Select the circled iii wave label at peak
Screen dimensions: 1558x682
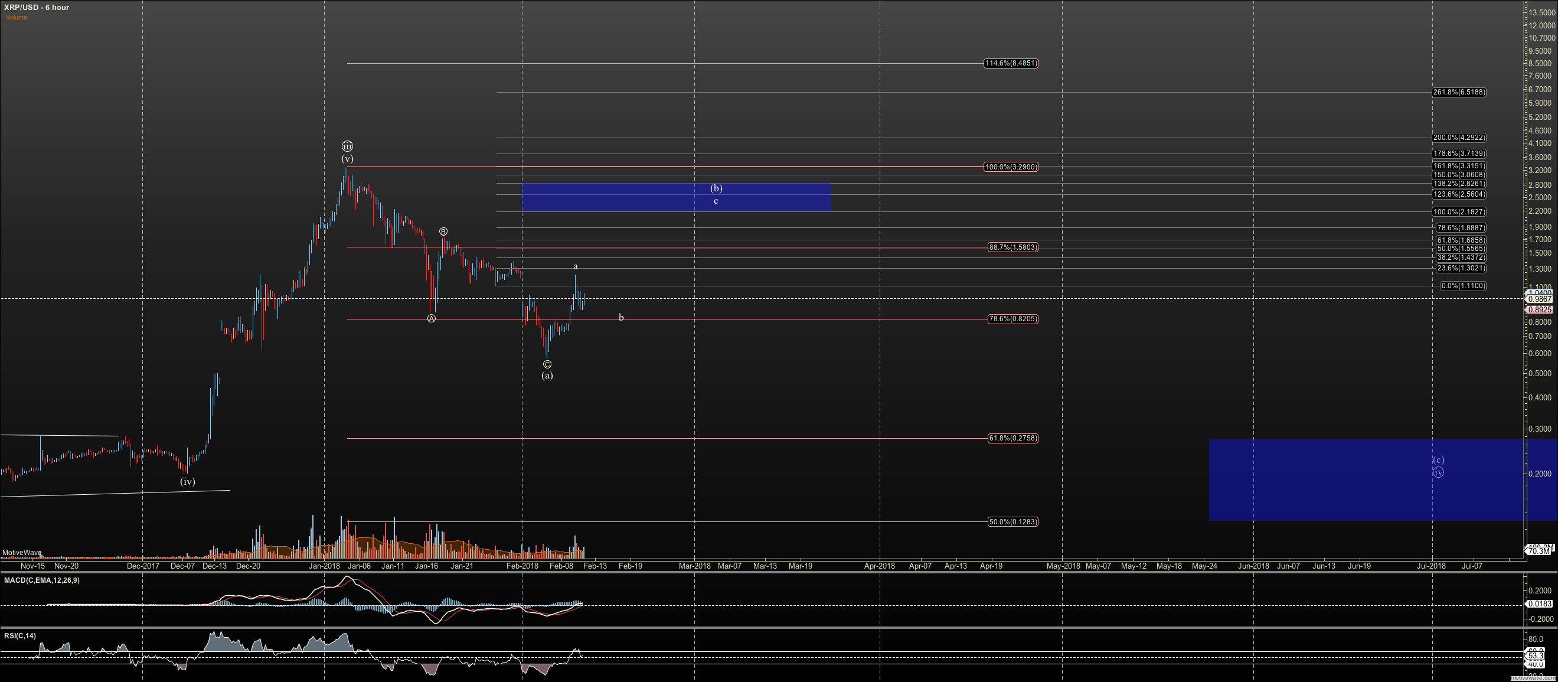coord(347,146)
